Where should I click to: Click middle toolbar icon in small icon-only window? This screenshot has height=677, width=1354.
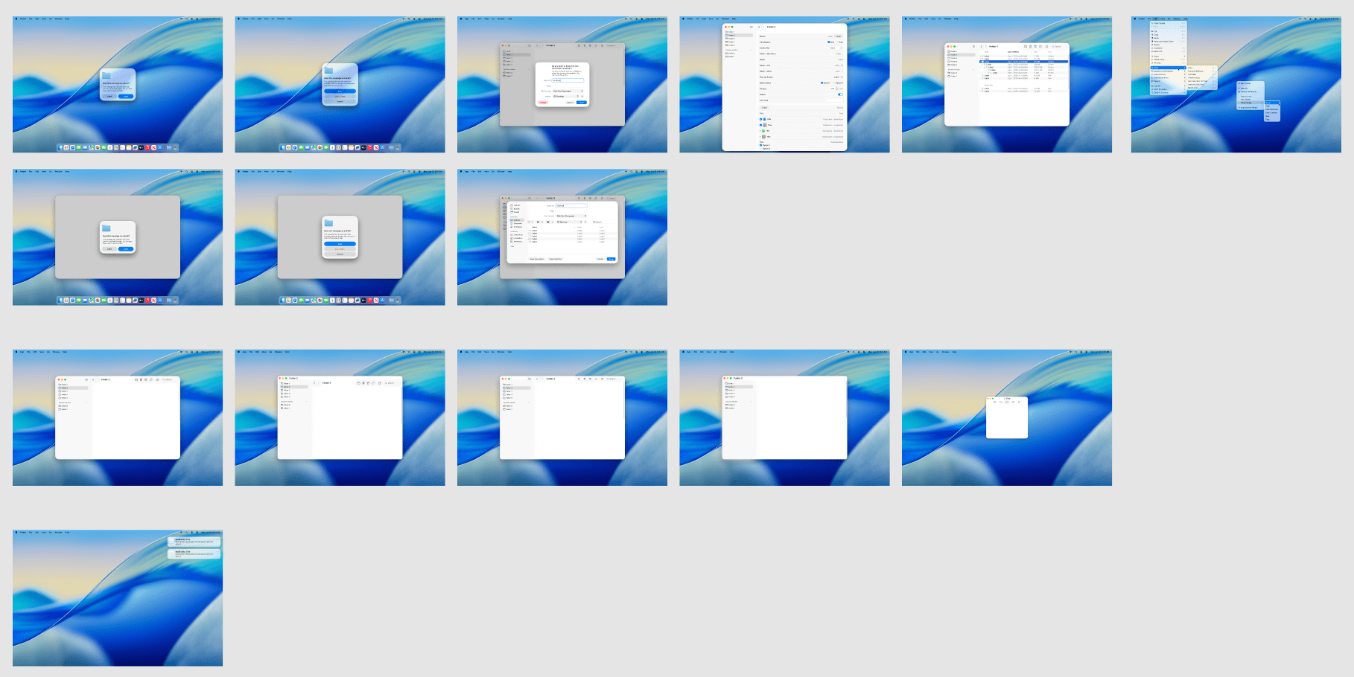[1007, 402]
